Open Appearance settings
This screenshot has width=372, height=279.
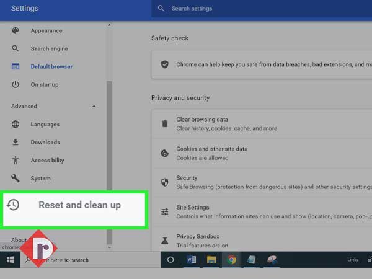pos(46,30)
